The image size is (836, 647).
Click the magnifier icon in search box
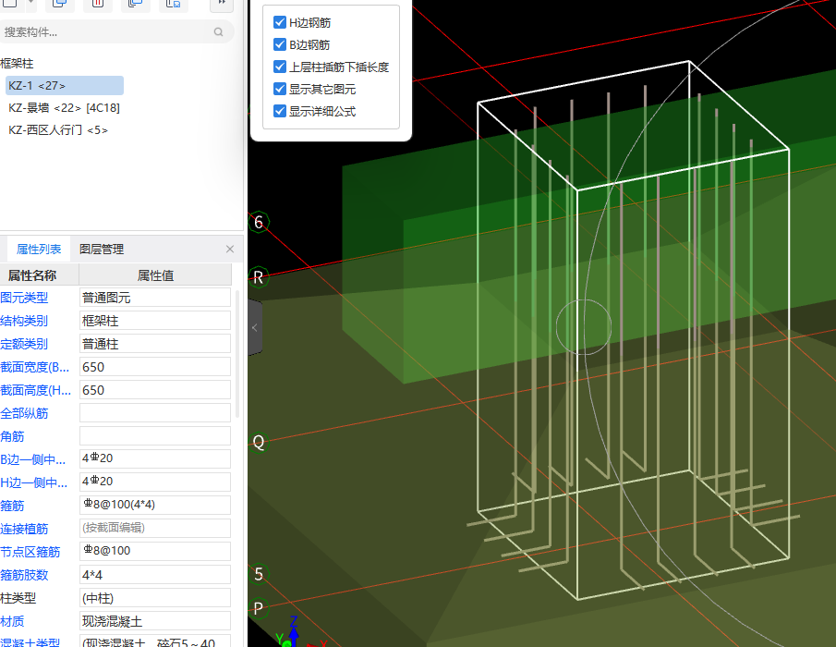tap(219, 31)
